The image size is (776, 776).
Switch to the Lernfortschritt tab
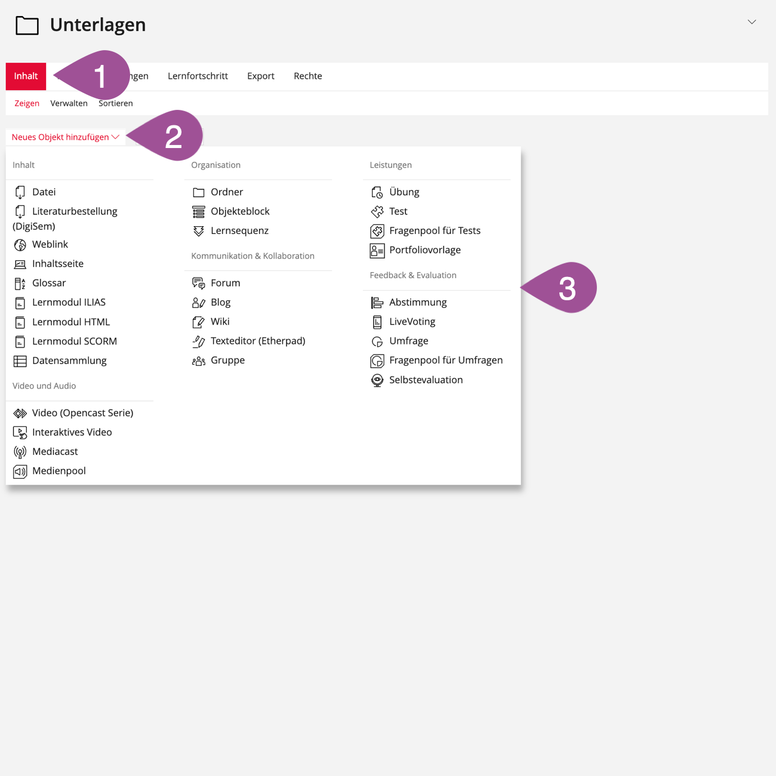coord(198,76)
